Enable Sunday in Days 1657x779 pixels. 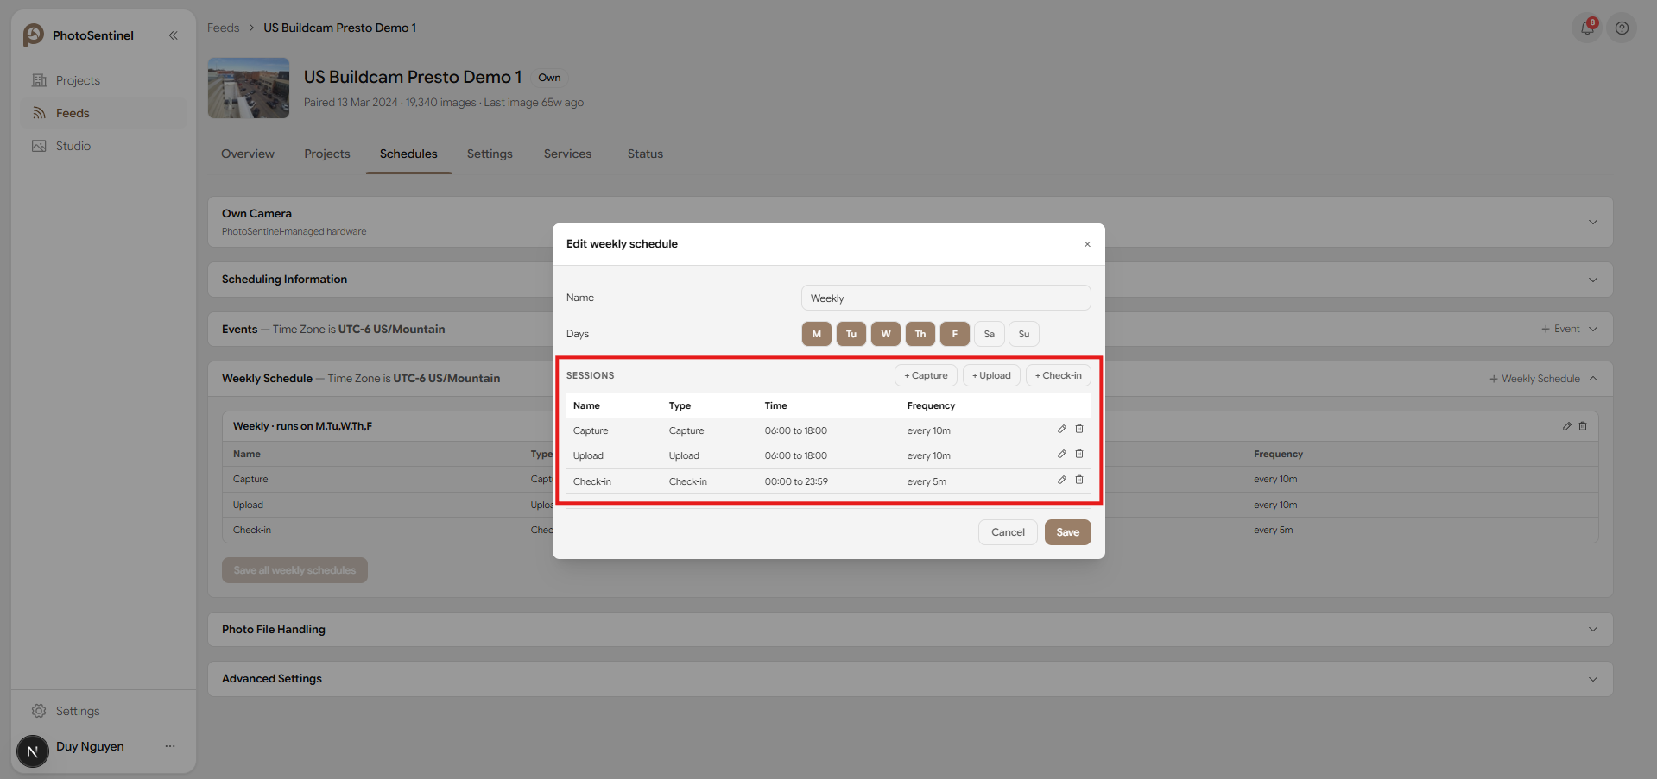1024,334
